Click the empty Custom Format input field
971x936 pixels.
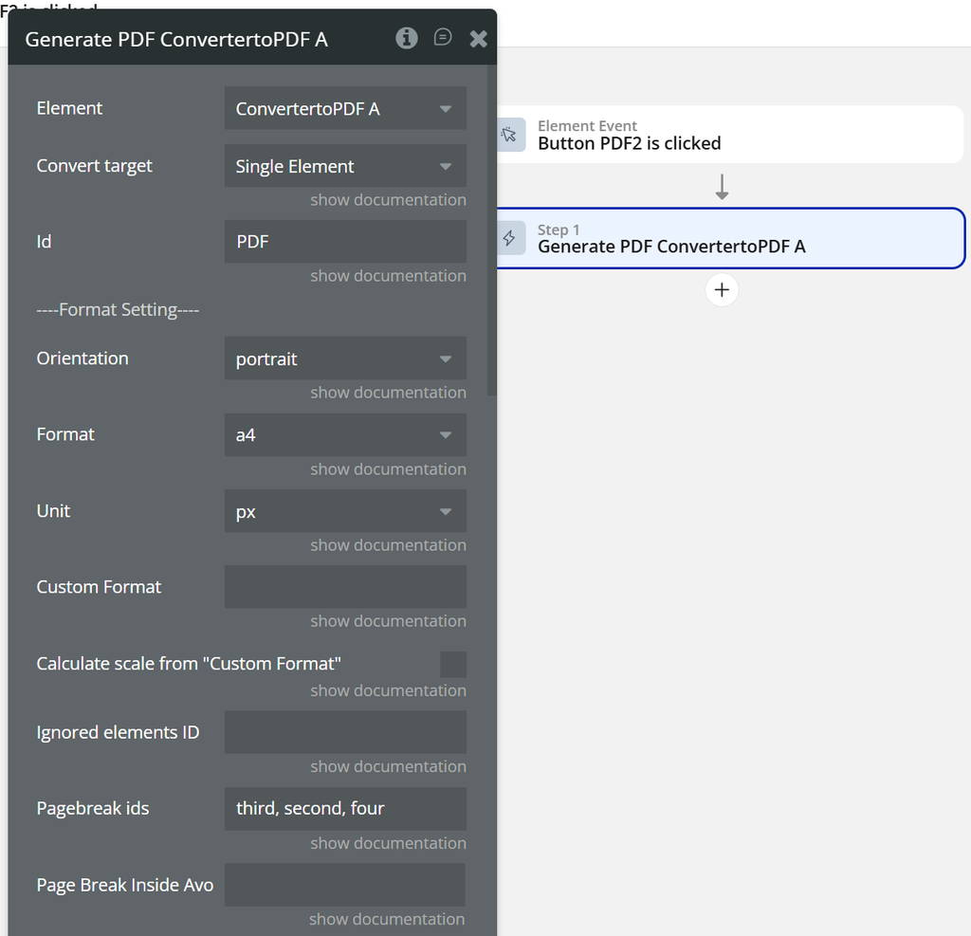(345, 587)
